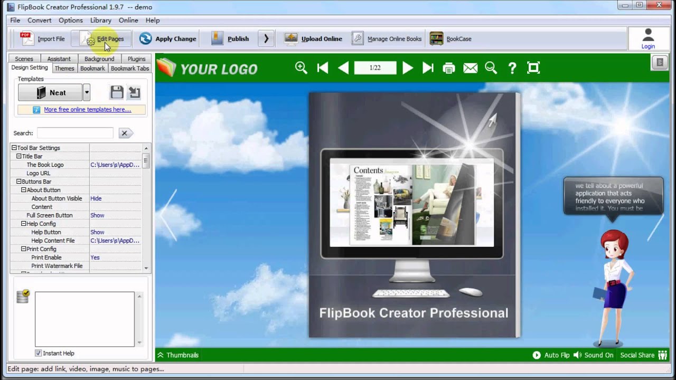Image resolution: width=676 pixels, height=380 pixels.
Task: Toggle fullscreen mode icon
Action: pos(533,68)
